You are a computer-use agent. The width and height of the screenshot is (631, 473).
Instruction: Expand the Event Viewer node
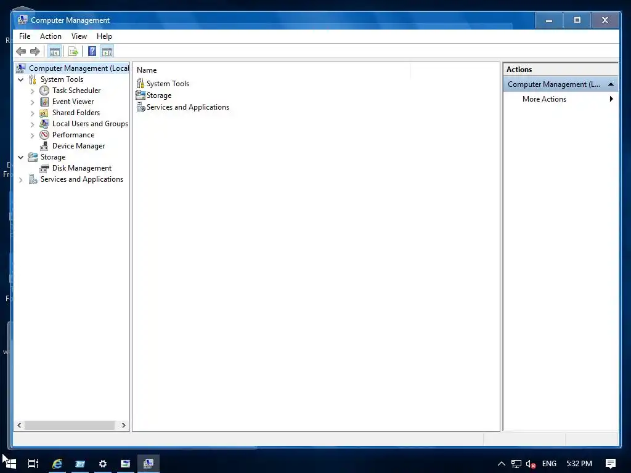point(33,102)
